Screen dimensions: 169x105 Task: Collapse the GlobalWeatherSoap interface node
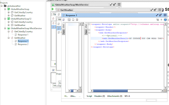click(5, 9)
